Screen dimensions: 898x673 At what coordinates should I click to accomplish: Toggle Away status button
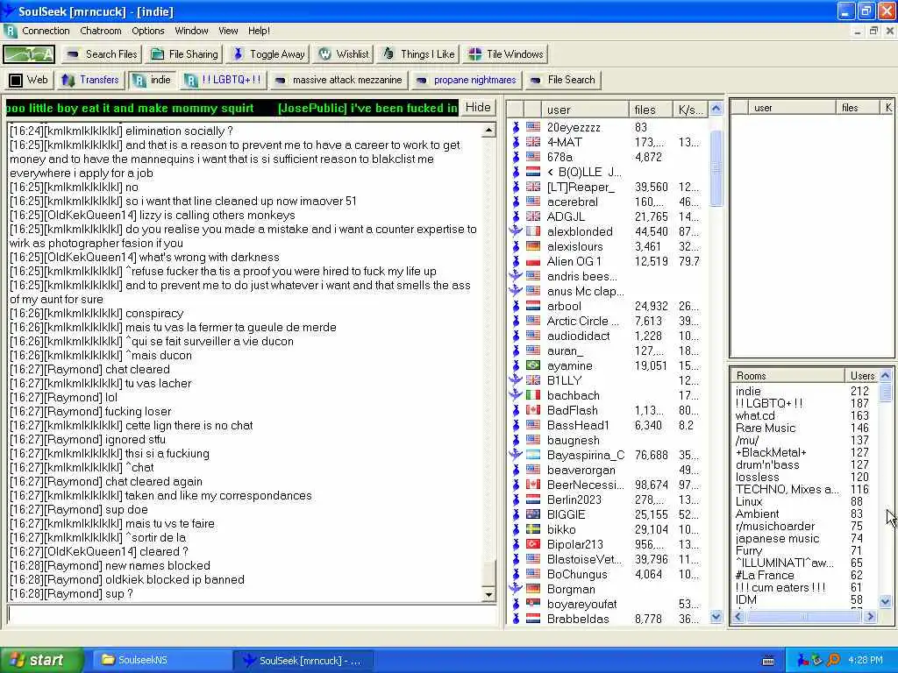coord(268,54)
